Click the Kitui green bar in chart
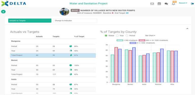195x95 pixels. pyautogui.click(x=169, y=67)
